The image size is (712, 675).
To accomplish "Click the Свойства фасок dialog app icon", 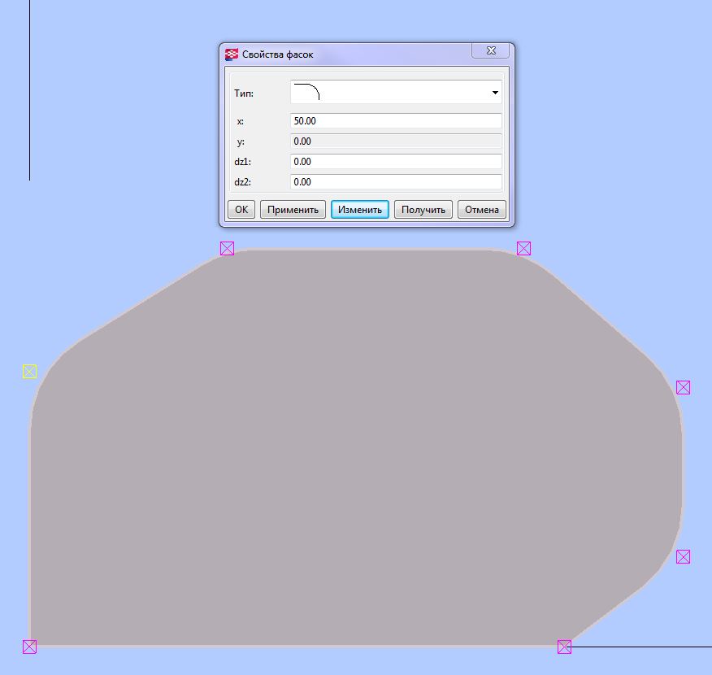I will tap(232, 54).
